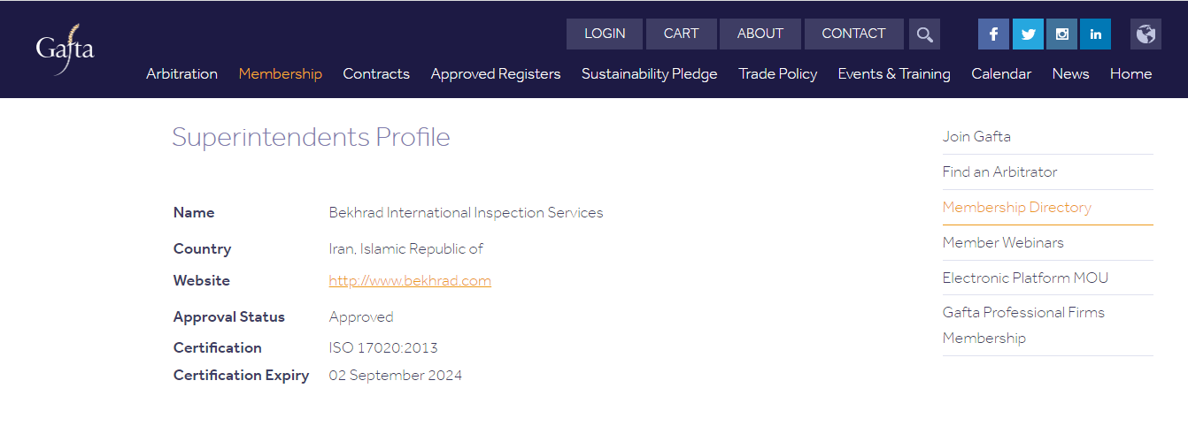
Task: Open Gafta's Facebook page icon
Action: pyautogui.click(x=993, y=34)
